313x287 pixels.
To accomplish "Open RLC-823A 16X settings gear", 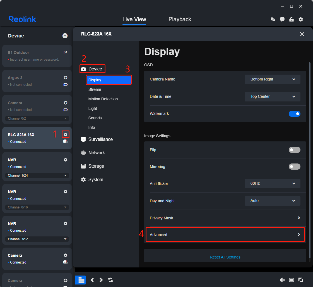I will click(66, 135).
